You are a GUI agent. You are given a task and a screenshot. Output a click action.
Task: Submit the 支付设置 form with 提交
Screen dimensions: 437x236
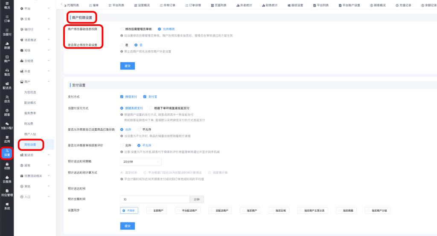(x=127, y=225)
